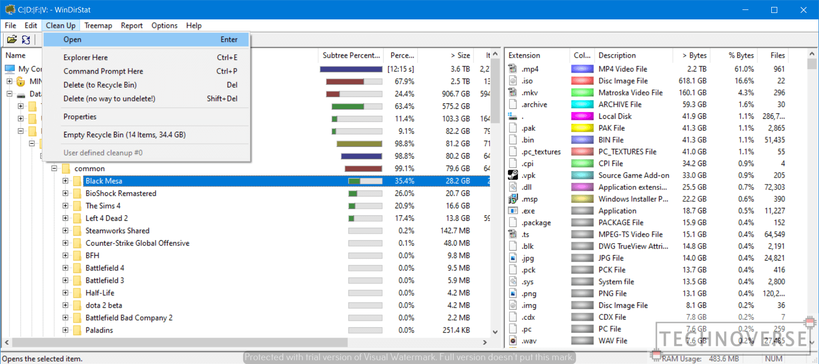Click the .iso file type icon
This screenshot has width=819, height=364.
(513, 81)
